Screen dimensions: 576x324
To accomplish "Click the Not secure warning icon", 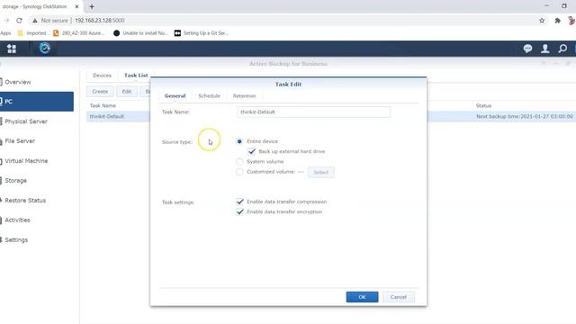I will 35,21.
